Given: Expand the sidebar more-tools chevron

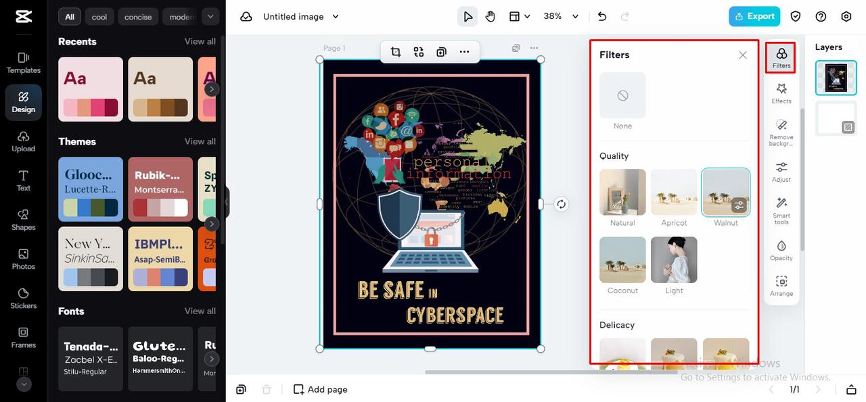Looking at the screenshot, I should pyautogui.click(x=24, y=384).
